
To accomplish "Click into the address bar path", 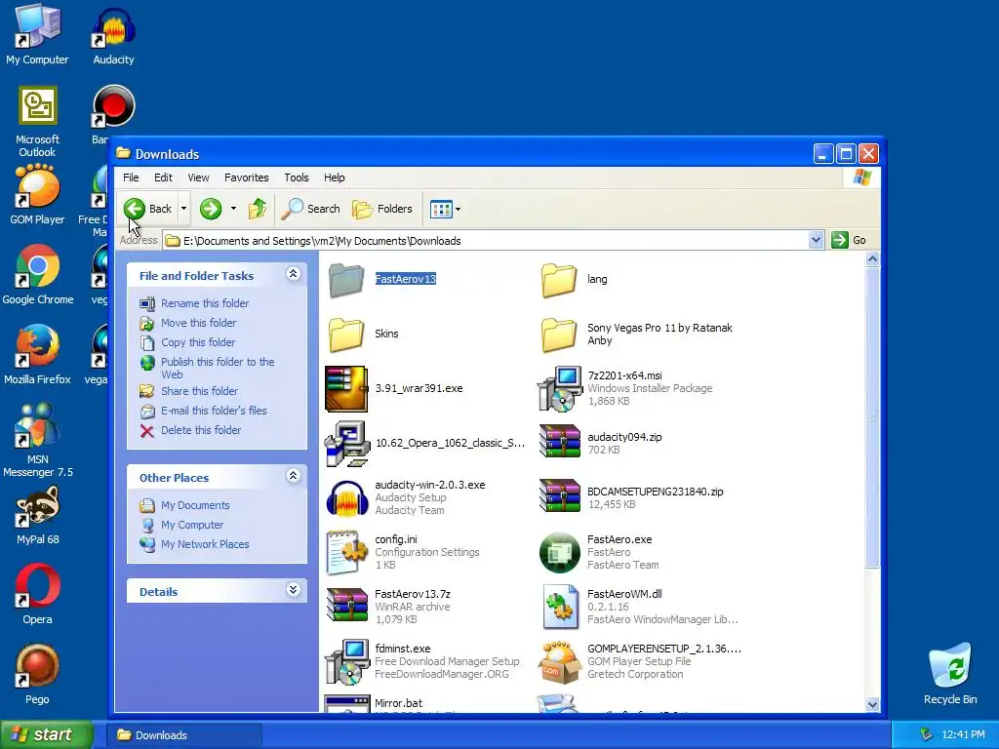I will click(487, 240).
